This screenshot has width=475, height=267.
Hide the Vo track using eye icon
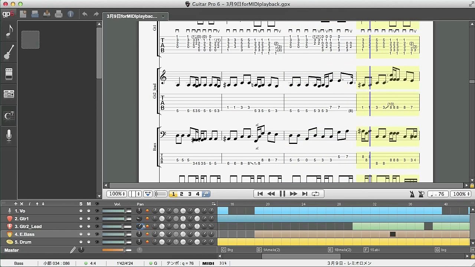[x=97, y=211]
